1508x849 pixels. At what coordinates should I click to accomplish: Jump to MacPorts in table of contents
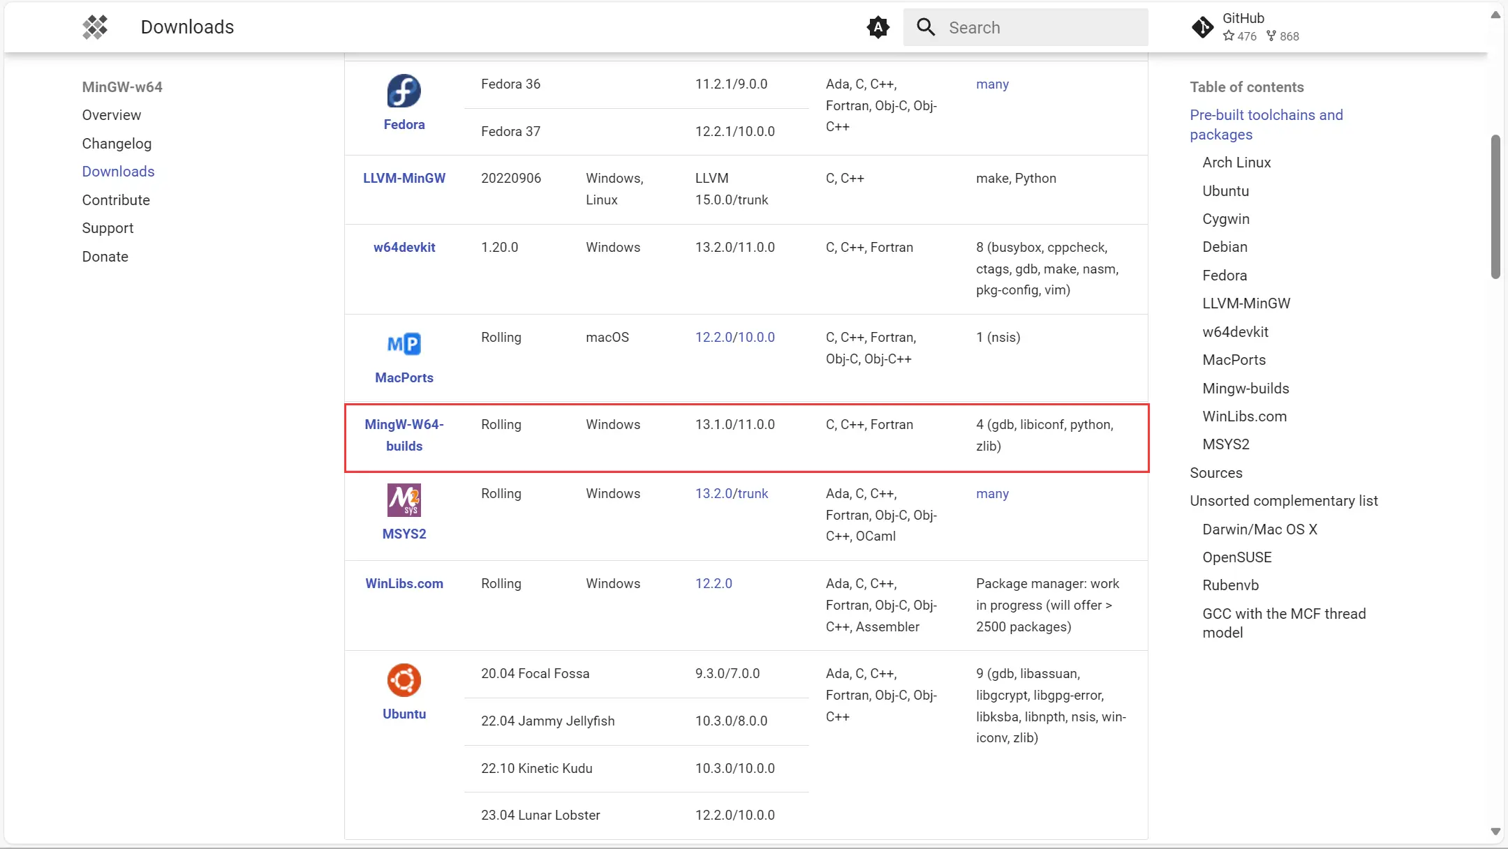[1234, 360]
